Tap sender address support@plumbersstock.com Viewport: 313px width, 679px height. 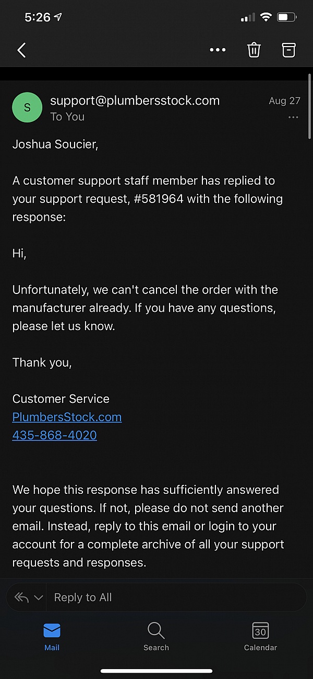click(x=135, y=100)
